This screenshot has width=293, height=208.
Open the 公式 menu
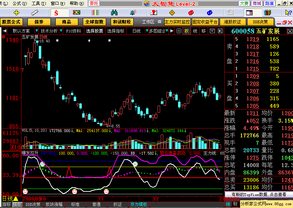click(x=19, y=4)
